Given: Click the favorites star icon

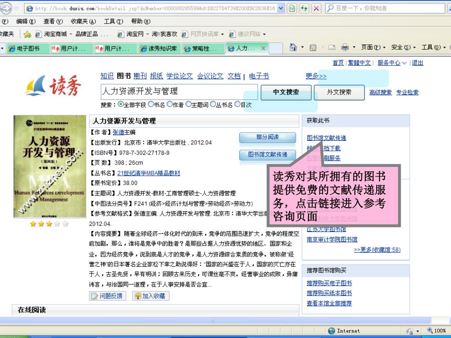Looking at the screenshot, I should [27, 34].
